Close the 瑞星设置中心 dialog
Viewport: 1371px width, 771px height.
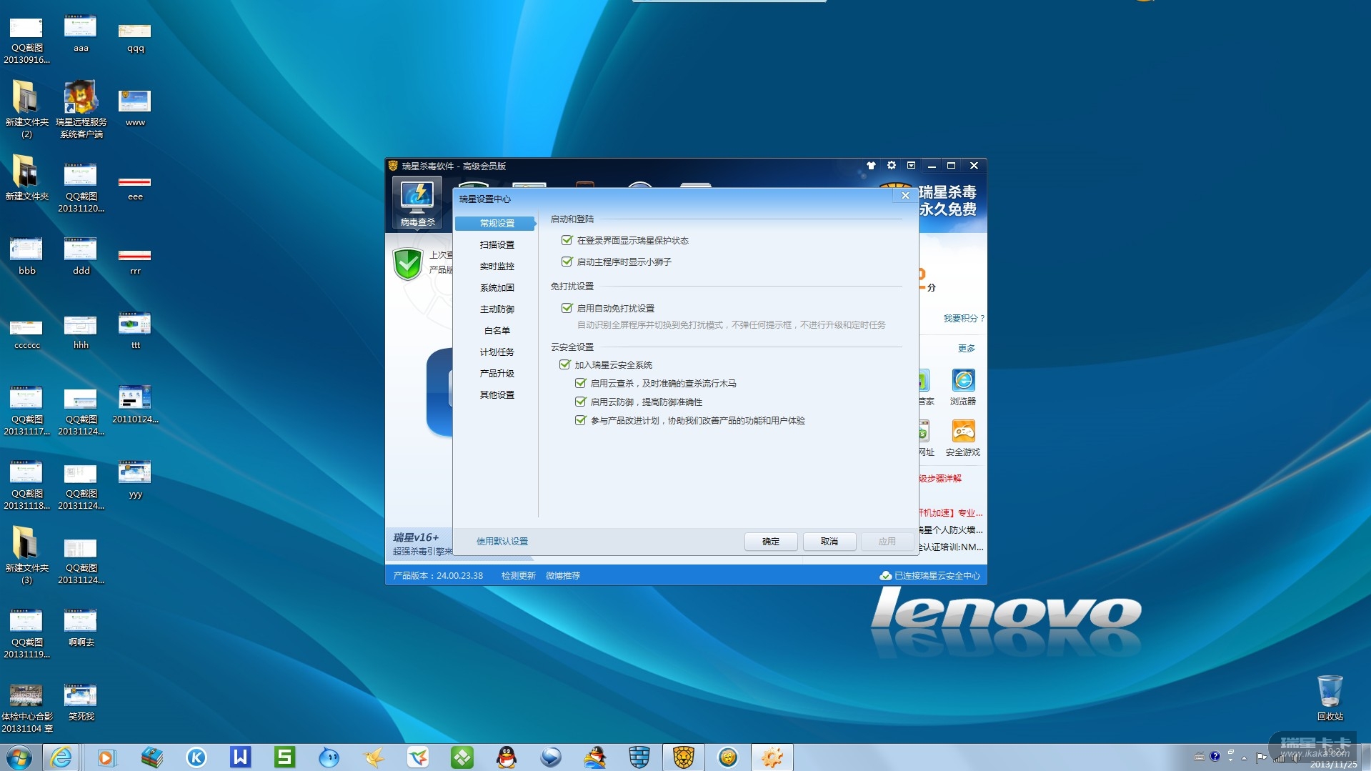tap(905, 196)
